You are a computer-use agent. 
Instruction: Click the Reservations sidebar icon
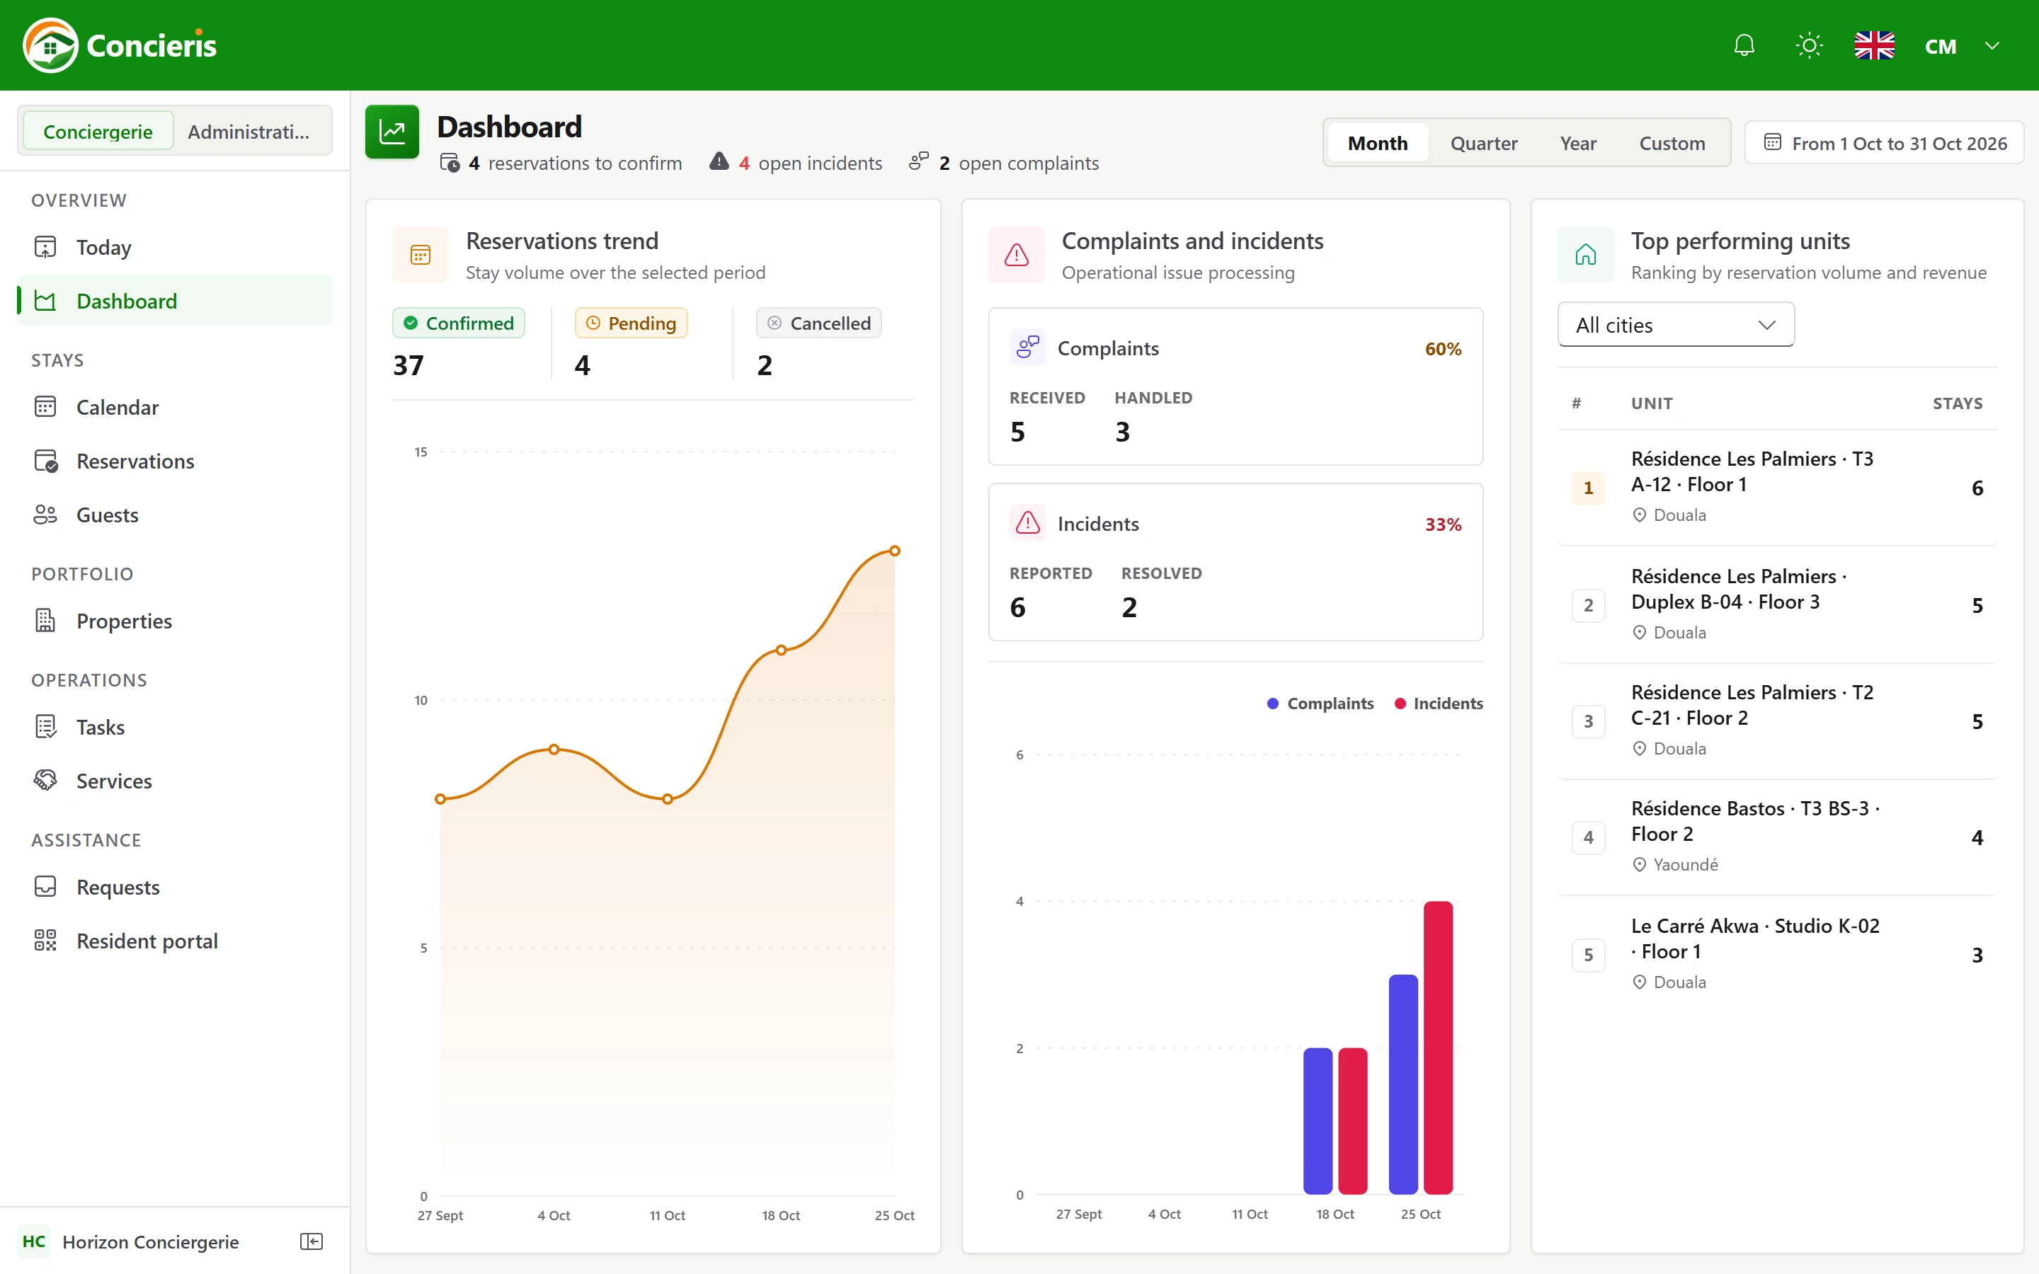point(45,461)
